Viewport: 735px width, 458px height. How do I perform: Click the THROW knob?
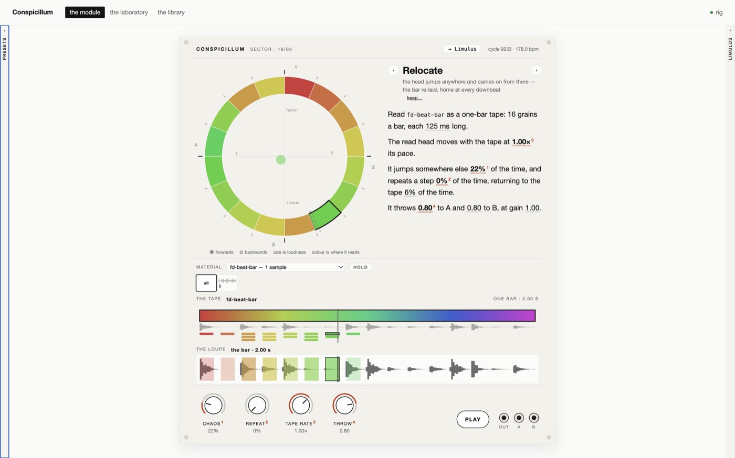[344, 405]
